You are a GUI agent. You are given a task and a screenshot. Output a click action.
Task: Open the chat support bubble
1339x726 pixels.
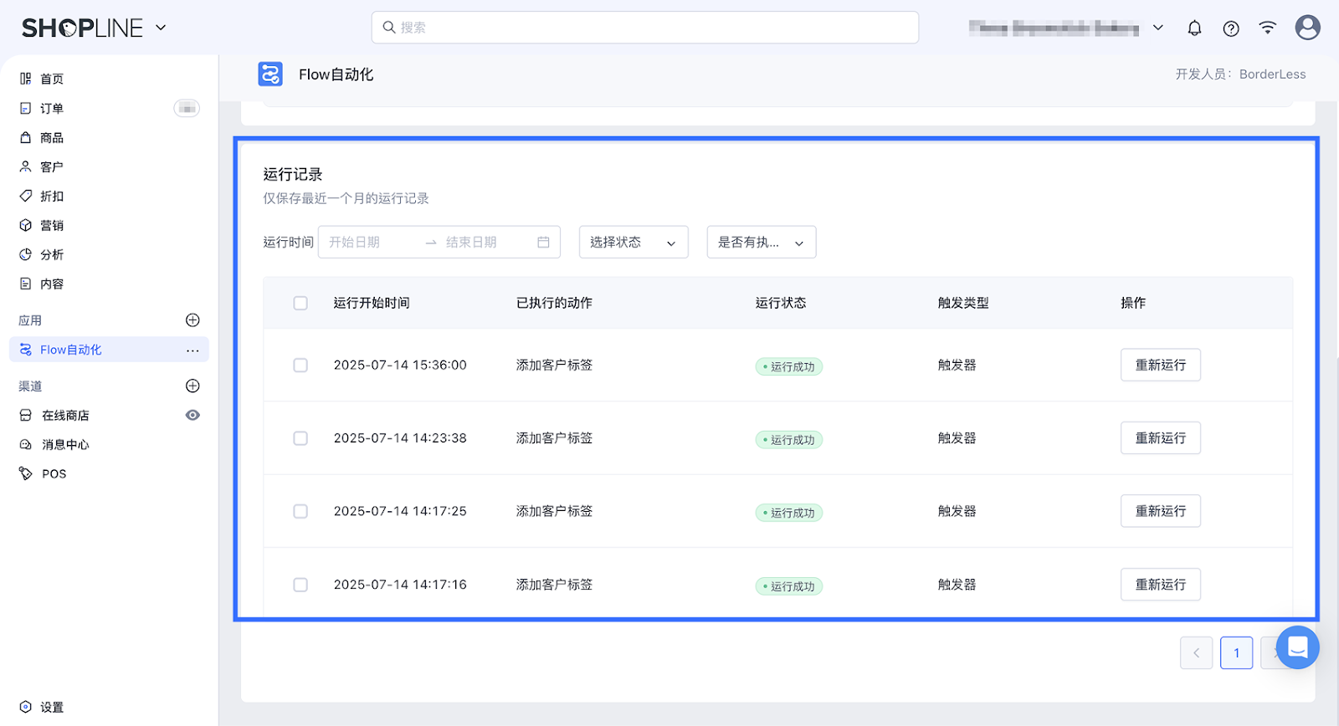1297,647
